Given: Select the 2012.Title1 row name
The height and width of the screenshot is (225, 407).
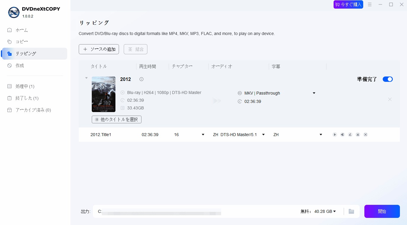Looking at the screenshot, I should 101,135.
